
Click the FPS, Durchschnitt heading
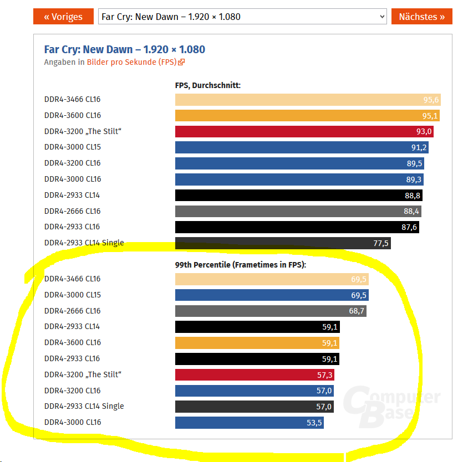[x=208, y=85]
